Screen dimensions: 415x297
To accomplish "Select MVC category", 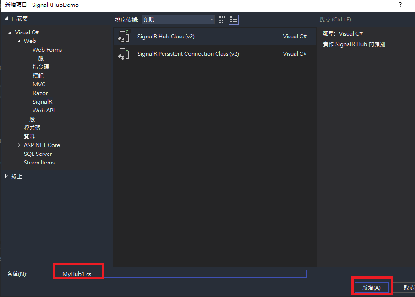I will click(39, 85).
